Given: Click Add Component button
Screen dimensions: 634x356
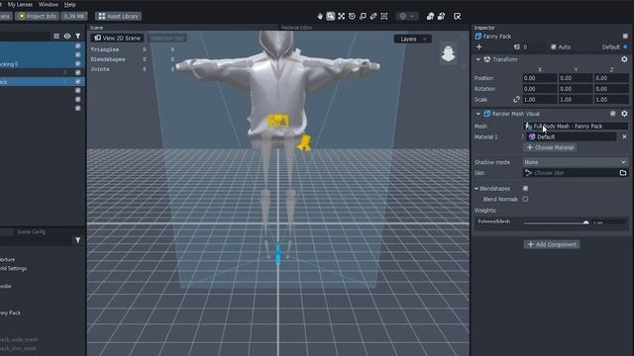Looking at the screenshot, I should tap(552, 244).
